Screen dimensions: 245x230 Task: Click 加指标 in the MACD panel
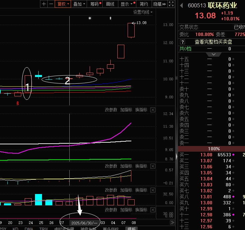[x=126, y=166]
